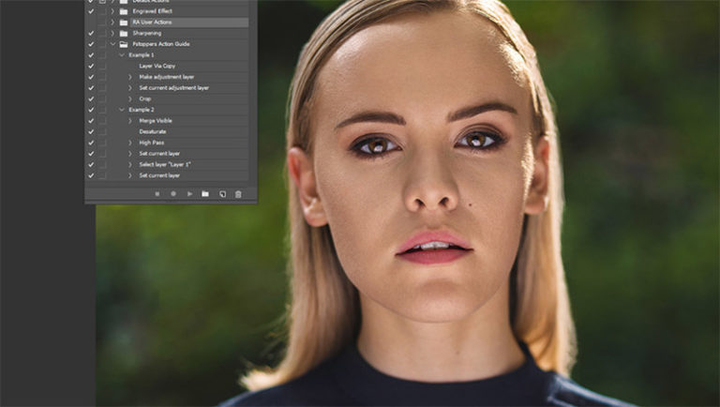Expand the Set current adjustment layer step
The width and height of the screenshot is (720, 407).
click(x=130, y=88)
